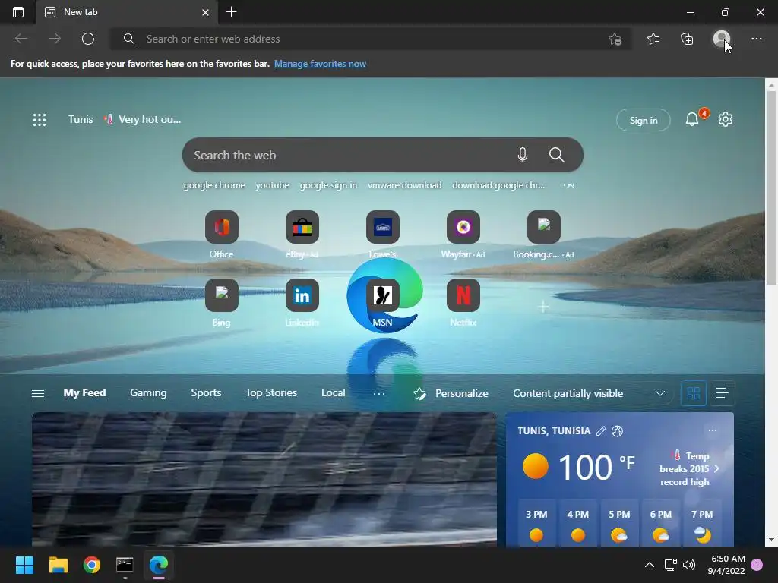
Task: Click the Personalize button
Action: [x=451, y=394]
